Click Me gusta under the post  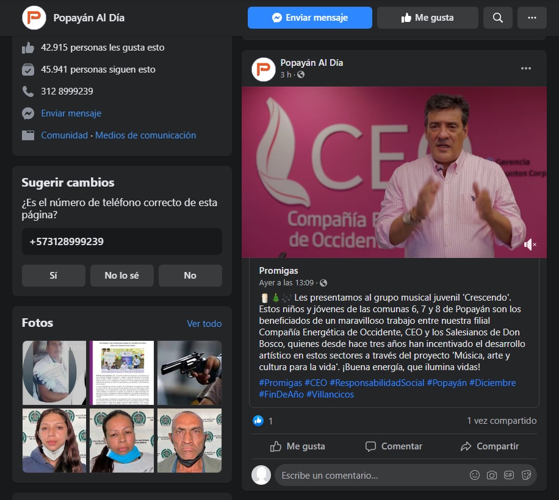(x=298, y=446)
